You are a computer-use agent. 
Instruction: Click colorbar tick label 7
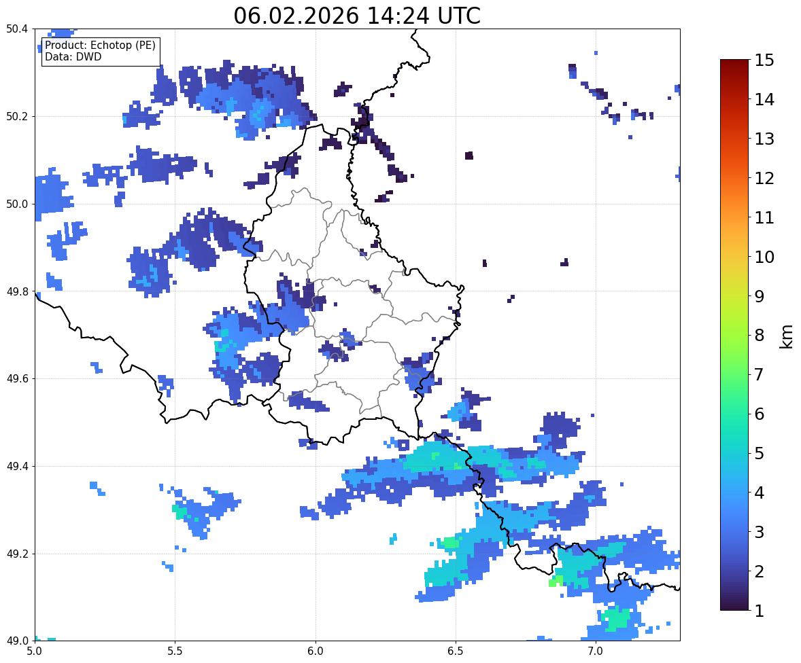tap(760, 374)
